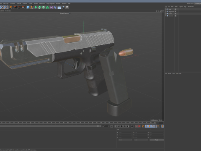Open the Render menu
Image resolution: width=201 pixels, height=151 pixels.
(36, 3)
